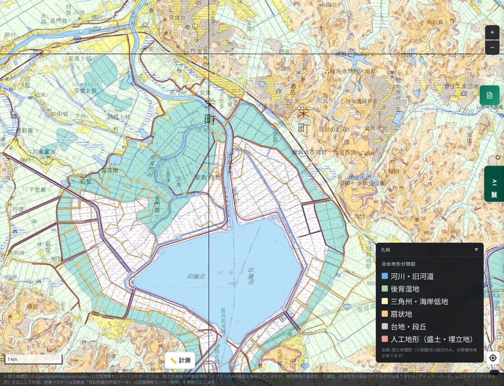Image resolution: width=504 pixels, height=386 pixels.
Task: Click the left 印旛沼 lake label
Action: (x=196, y=276)
